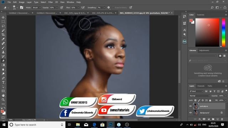228x128 pixels.
Task: Open the brush settings panel toggle
Action: coord(21,7)
